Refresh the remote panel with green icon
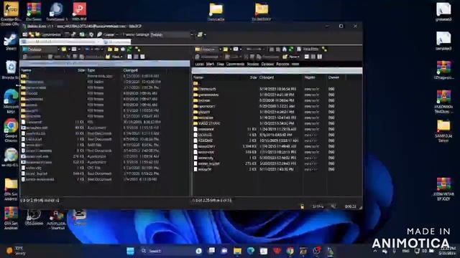Viewport: 460px width, 258px height. (290, 49)
